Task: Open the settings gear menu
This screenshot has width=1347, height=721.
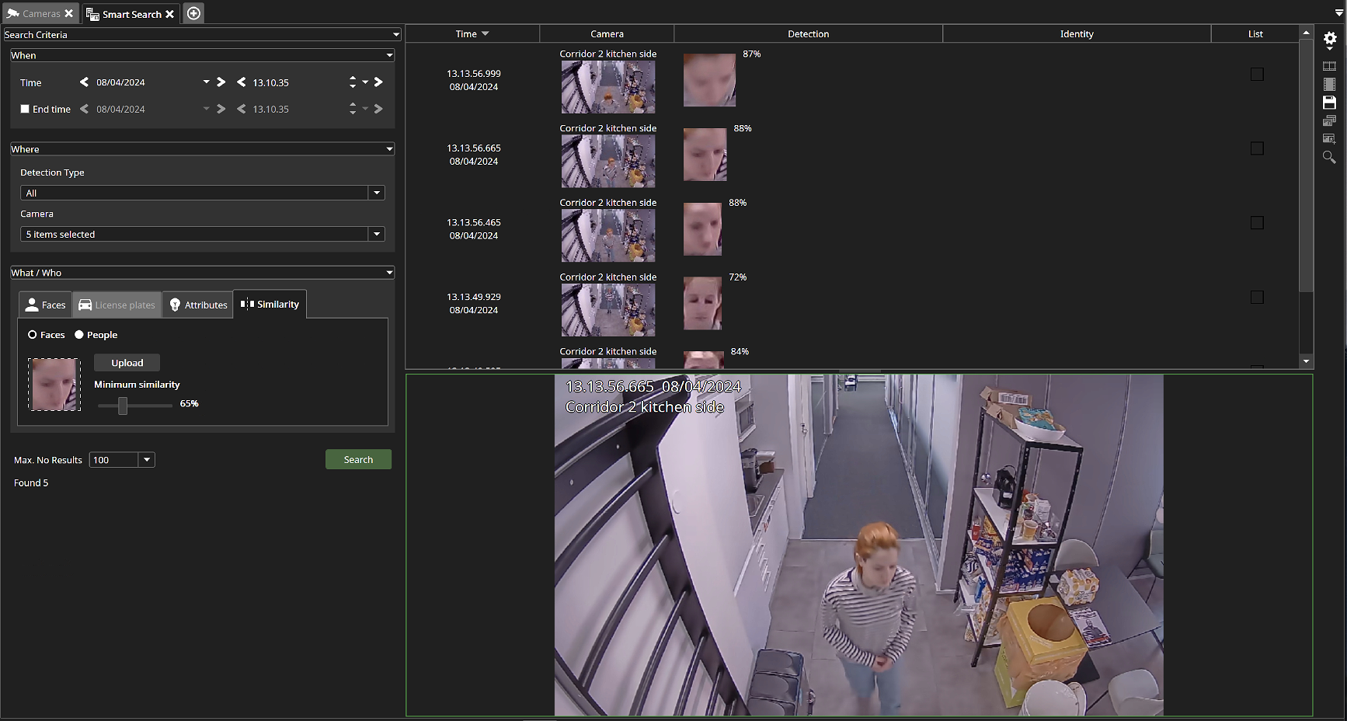Action: tap(1329, 40)
